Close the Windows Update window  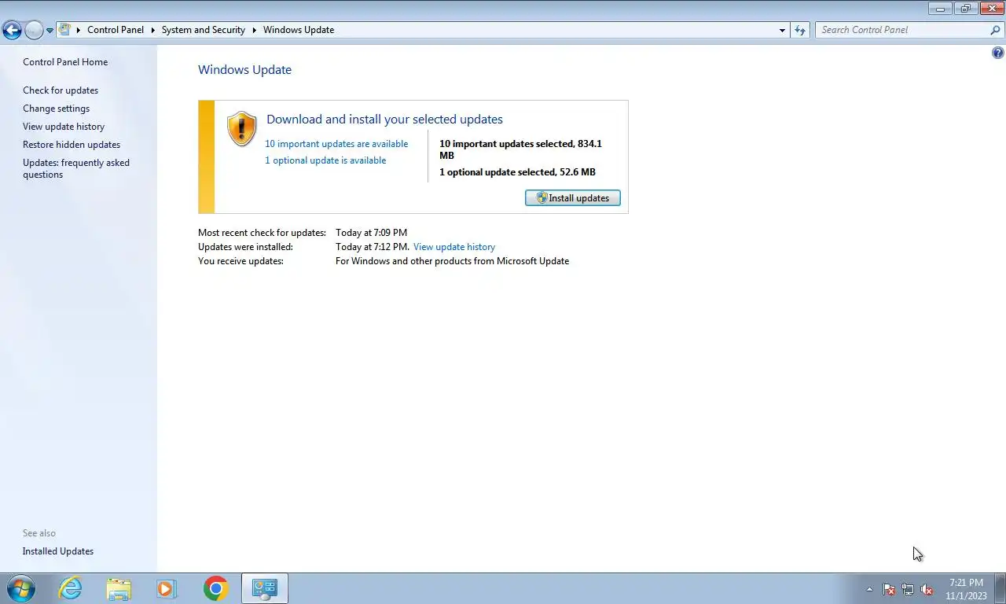point(991,9)
